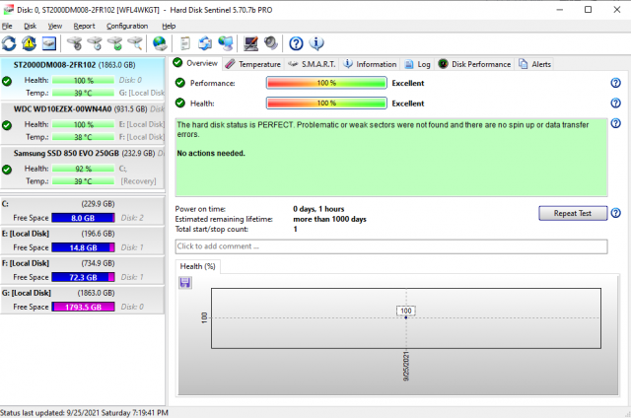Click the blue info icon in toolbar
Image resolution: width=631 pixels, height=418 pixels.
pyautogui.click(x=316, y=43)
